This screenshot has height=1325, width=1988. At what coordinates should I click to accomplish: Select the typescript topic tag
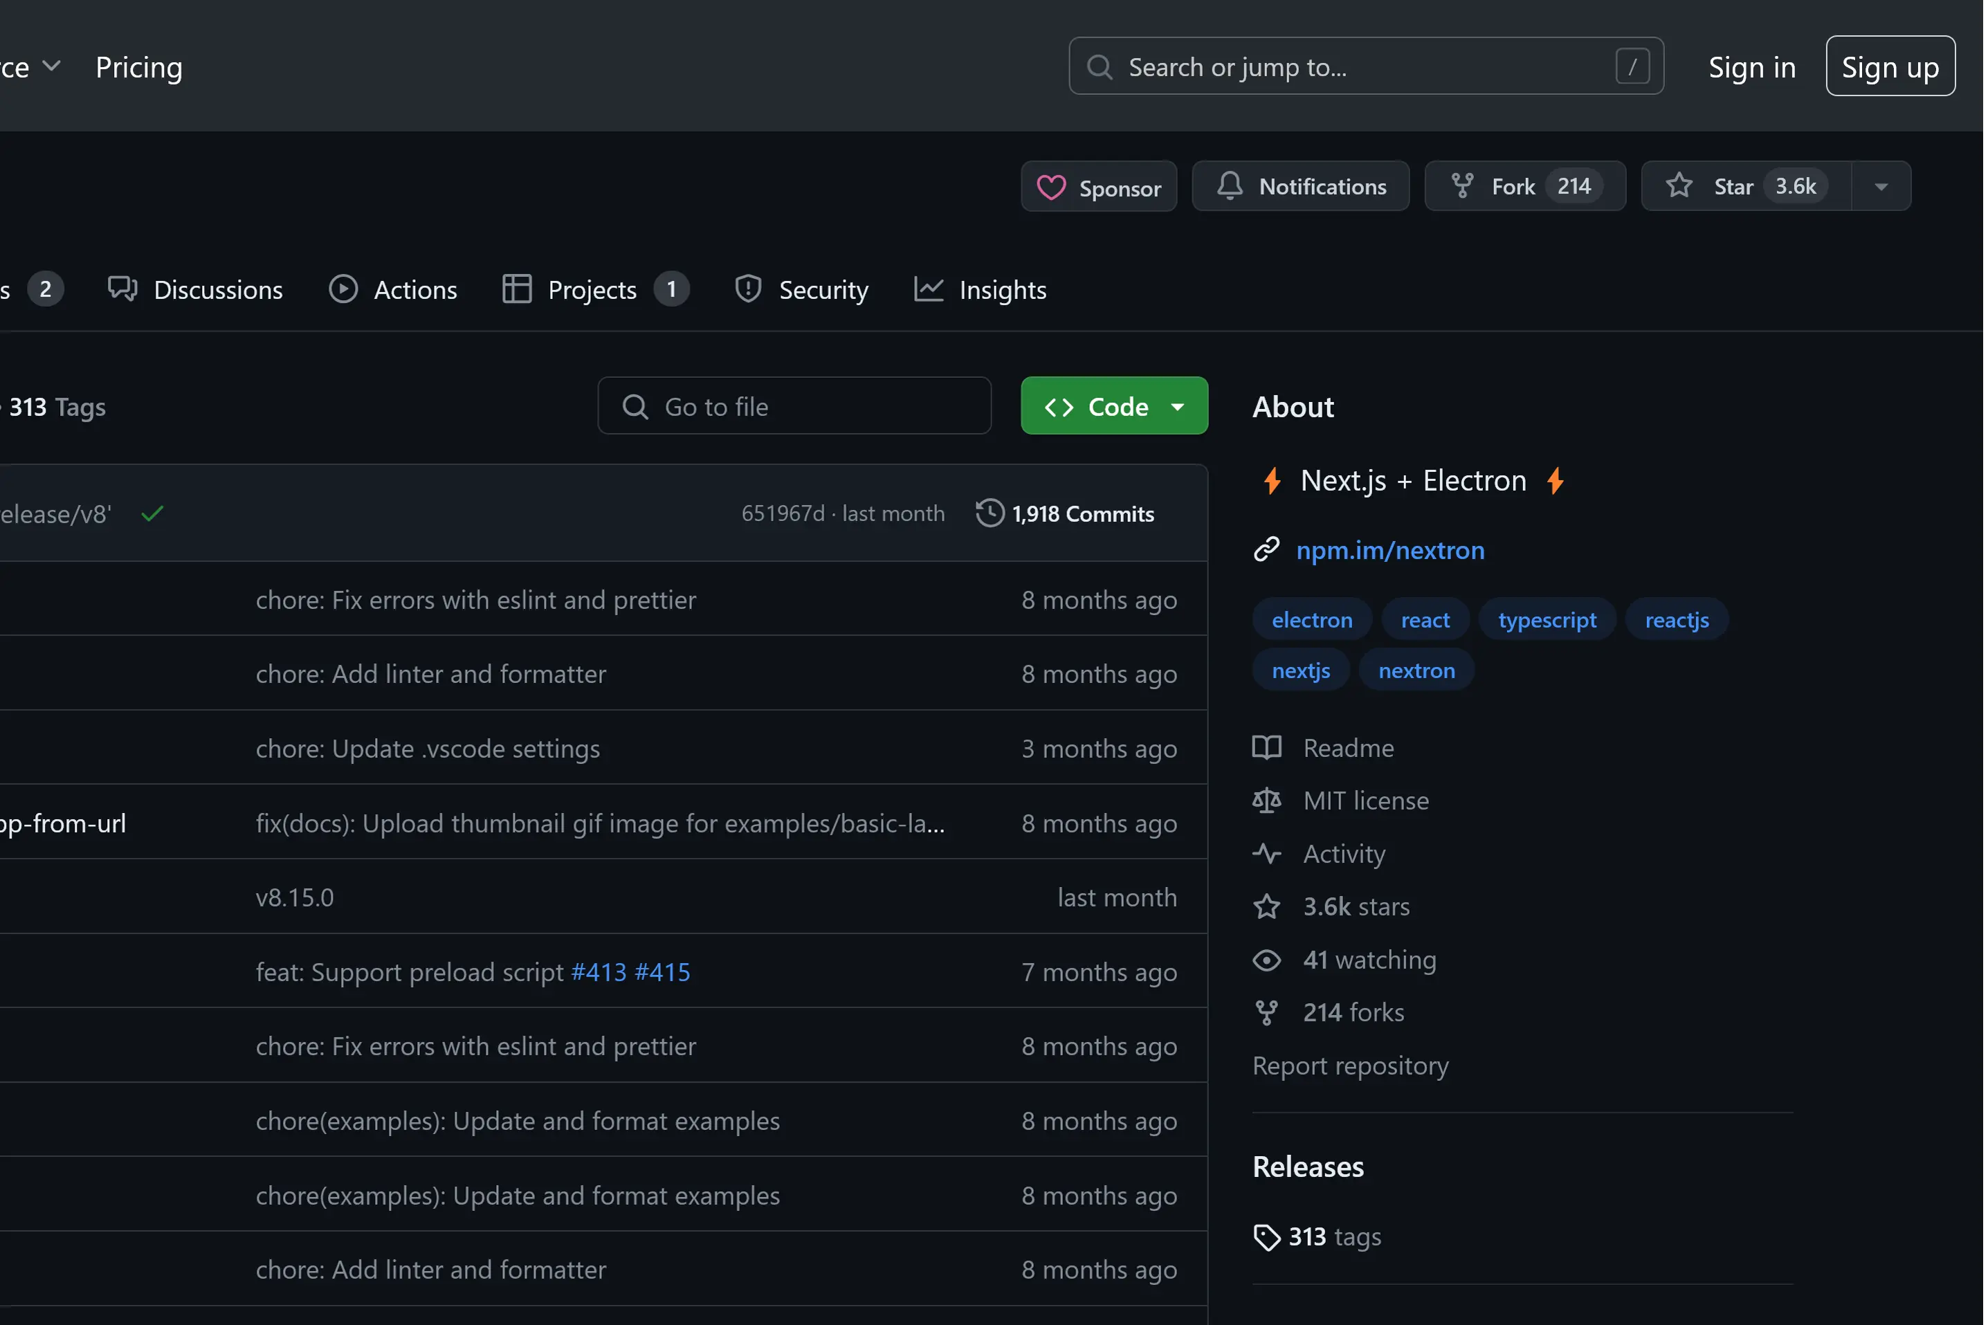(x=1546, y=619)
